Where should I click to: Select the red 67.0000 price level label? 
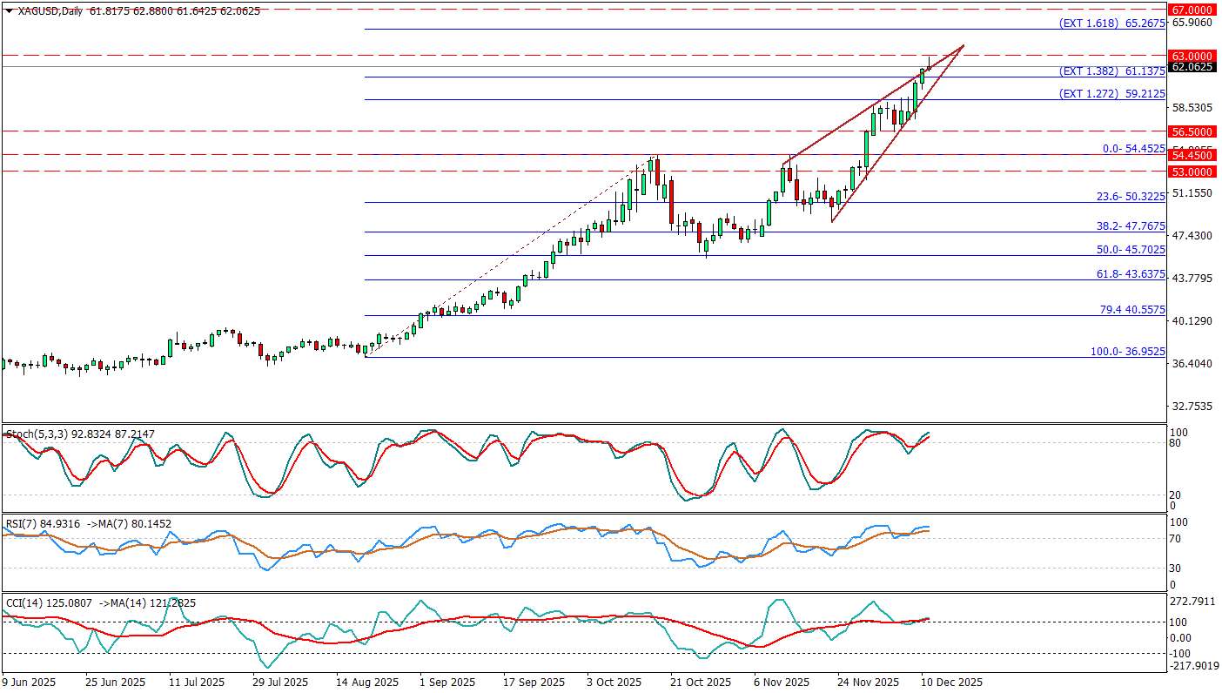click(1192, 9)
